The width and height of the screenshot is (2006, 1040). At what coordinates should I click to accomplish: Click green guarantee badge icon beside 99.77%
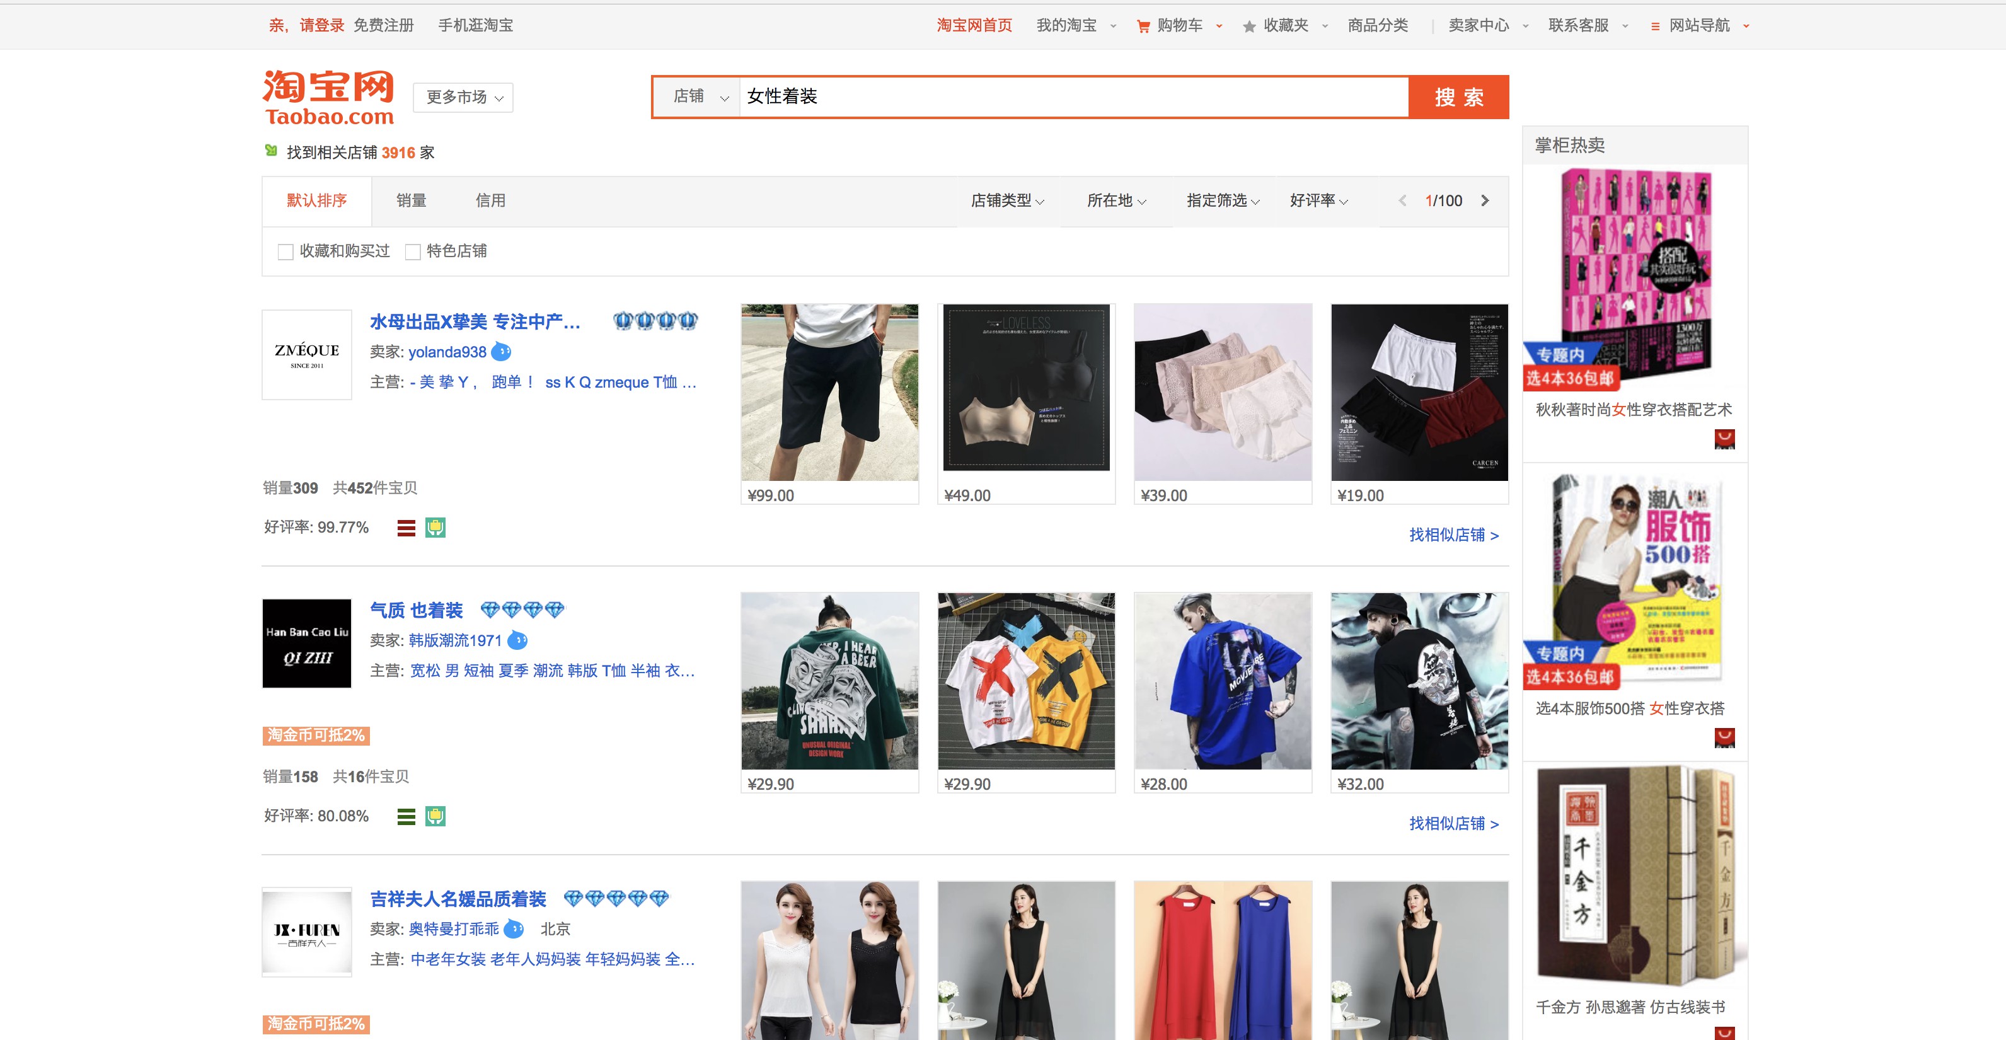pyautogui.click(x=435, y=528)
